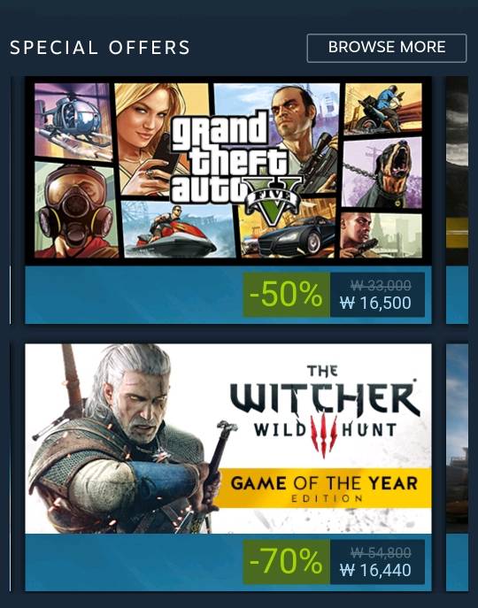Tap the ₩ 16,440 sale price

click(x=375, y=570)
